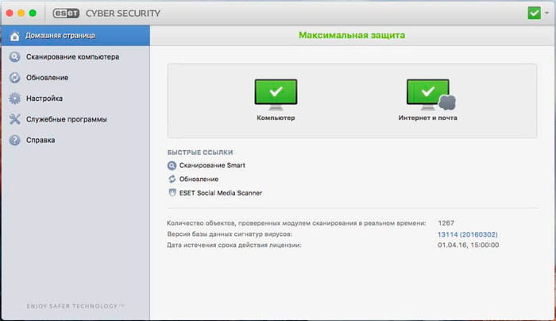
Task: Click the Компьютер green monitor icon
Action: [x=276, y=95]
